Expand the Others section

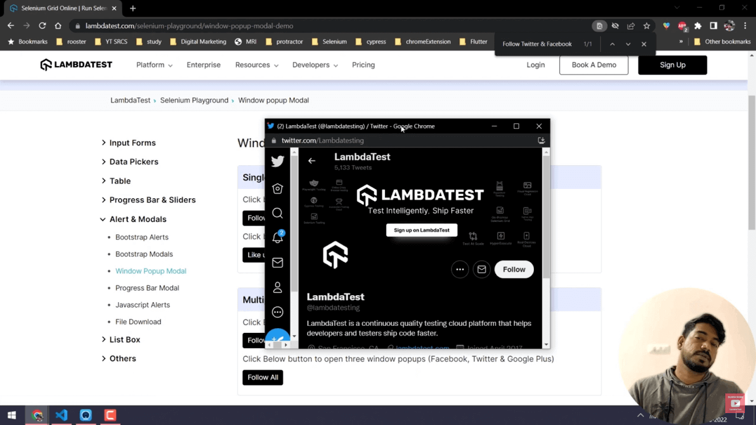click(x=119, y=358)
